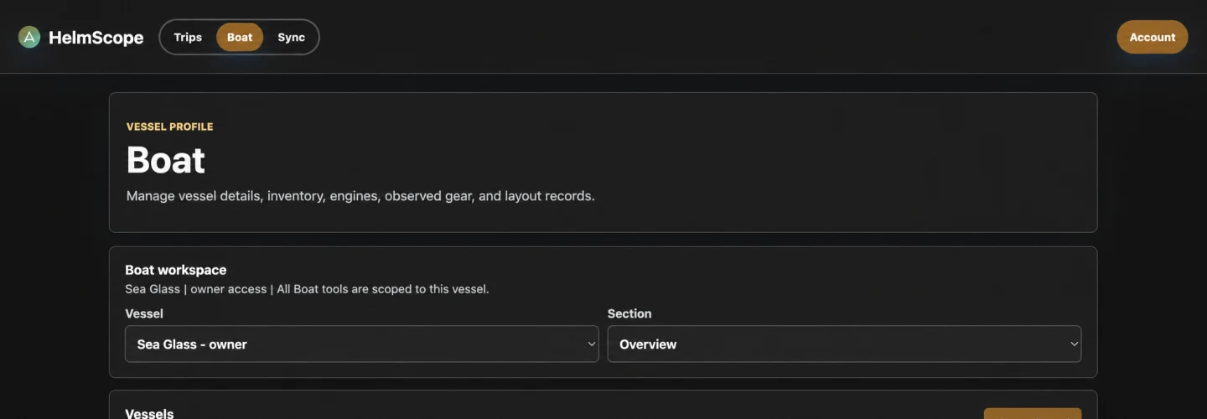The width and height of the screenshot is (1207, 419).
Task: Click the chevron arrow on Vessel selector
Action: 592,344
